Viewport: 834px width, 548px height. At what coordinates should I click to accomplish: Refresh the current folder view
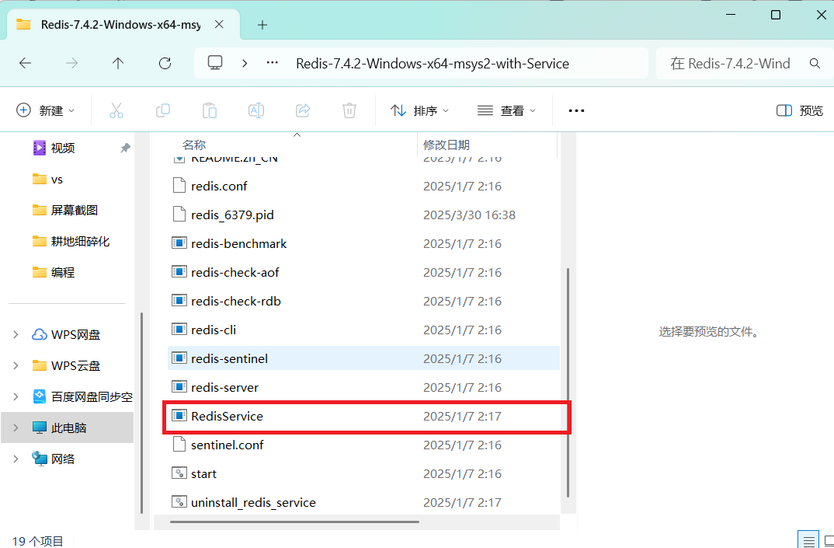coord(165,64)
